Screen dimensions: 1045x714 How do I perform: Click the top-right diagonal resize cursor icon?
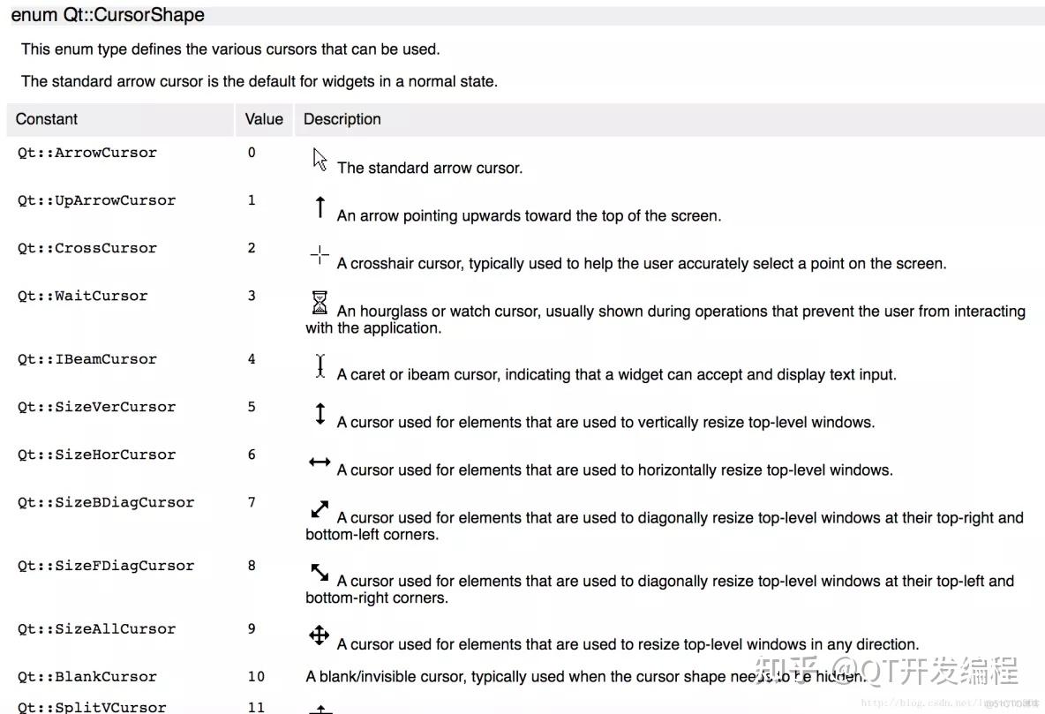pyautogui.click(x=320, y=509)
